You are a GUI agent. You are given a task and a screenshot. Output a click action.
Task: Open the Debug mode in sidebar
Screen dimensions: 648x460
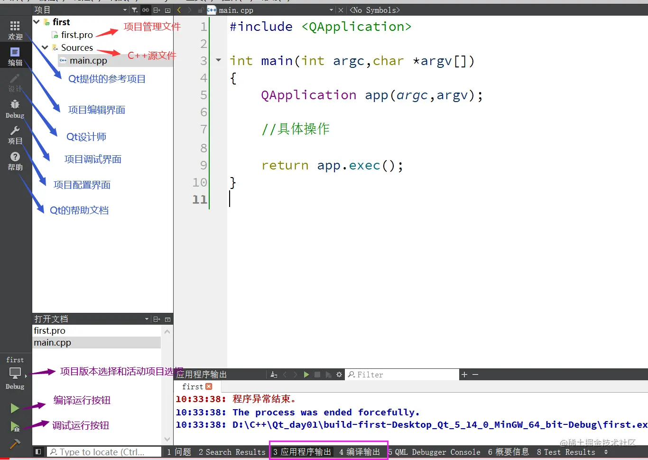(15, 109)
